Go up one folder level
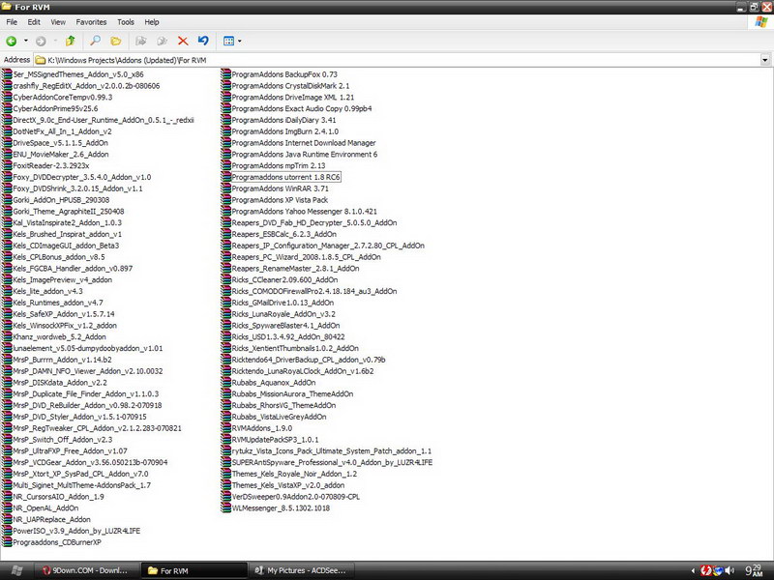Image resolution: width=774 pixels, height=580 pixels. [70, 41]
